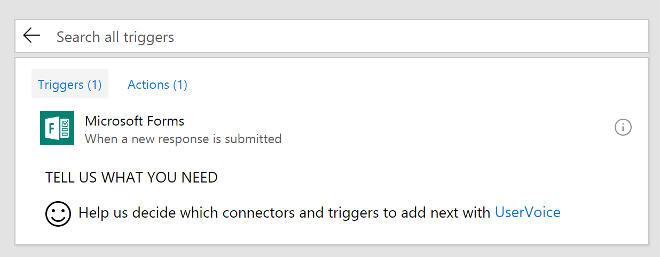
Task: Click empty right side of search bar
Action: tap(534, 37)
